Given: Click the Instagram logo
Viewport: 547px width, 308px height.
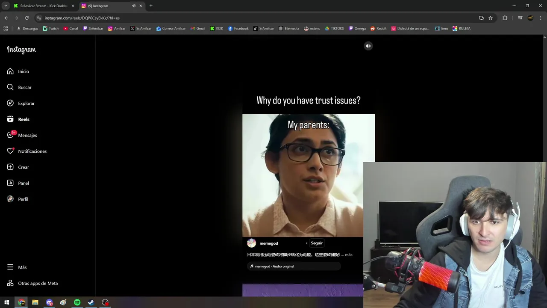Looking at the screenshot, I should [x=21, y=50].
